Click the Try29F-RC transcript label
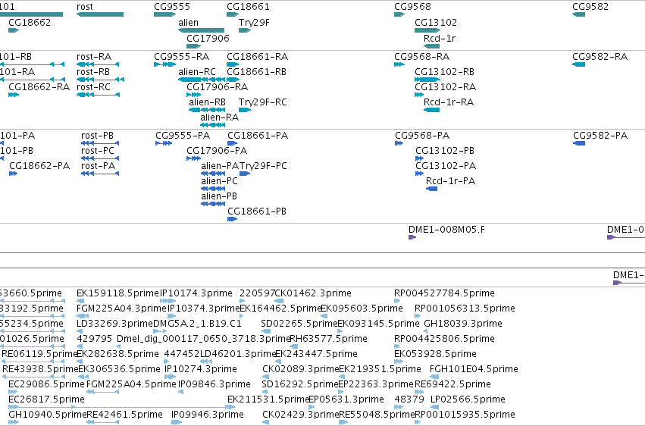The image size is (645, 426). 263,102
